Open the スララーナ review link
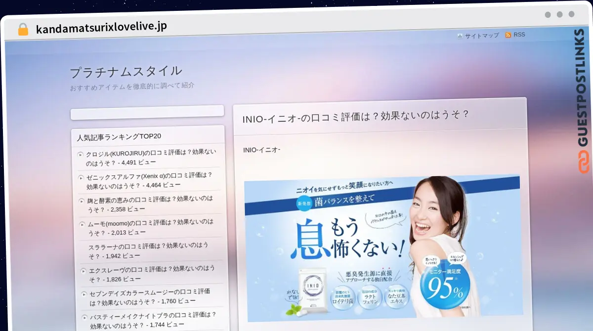 (148, 250)
